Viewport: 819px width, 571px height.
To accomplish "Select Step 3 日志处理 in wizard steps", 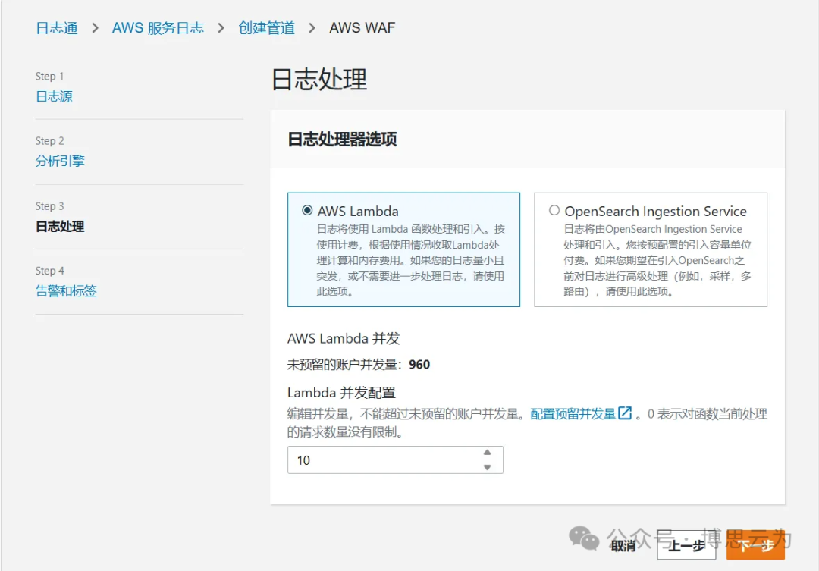I will 60,226.
